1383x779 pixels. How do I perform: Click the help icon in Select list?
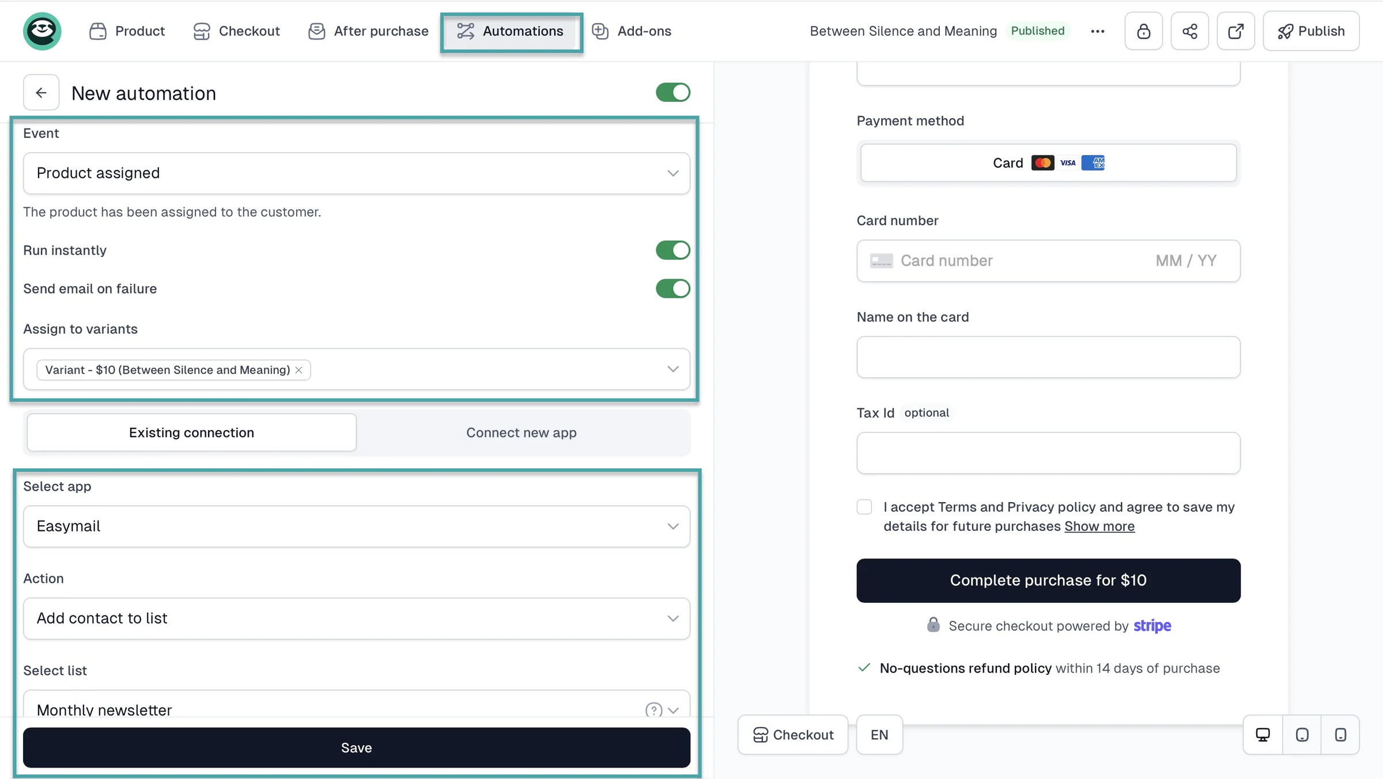[x=653, y=710]
